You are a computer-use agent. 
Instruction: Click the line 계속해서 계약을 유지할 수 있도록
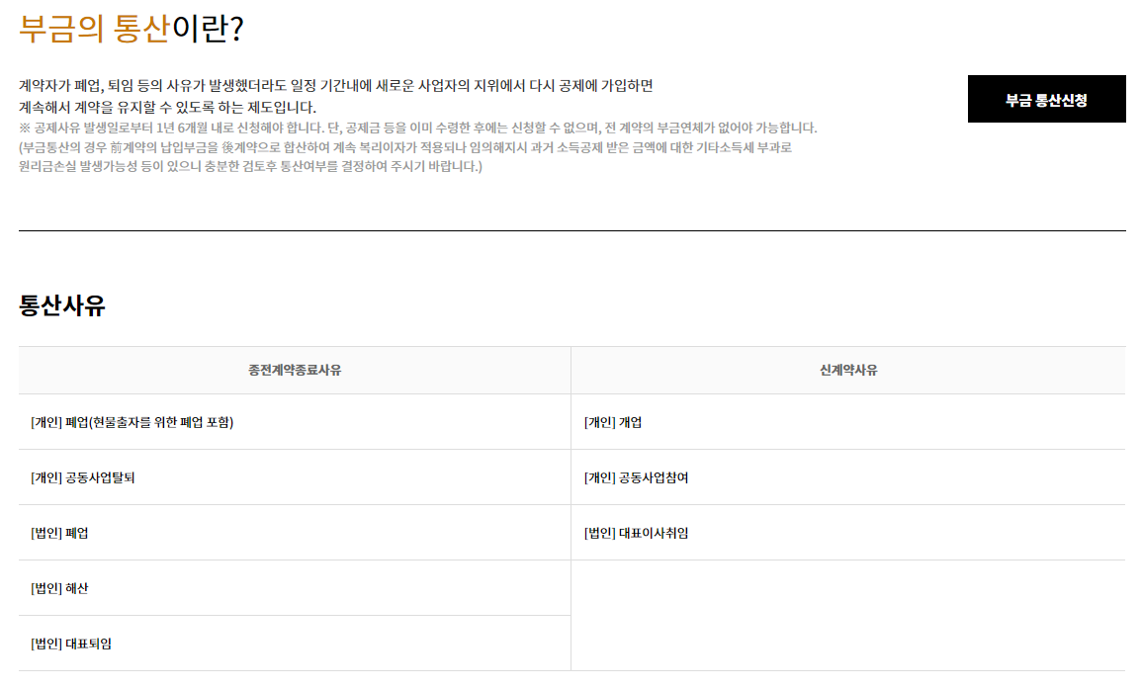(167, 108)
